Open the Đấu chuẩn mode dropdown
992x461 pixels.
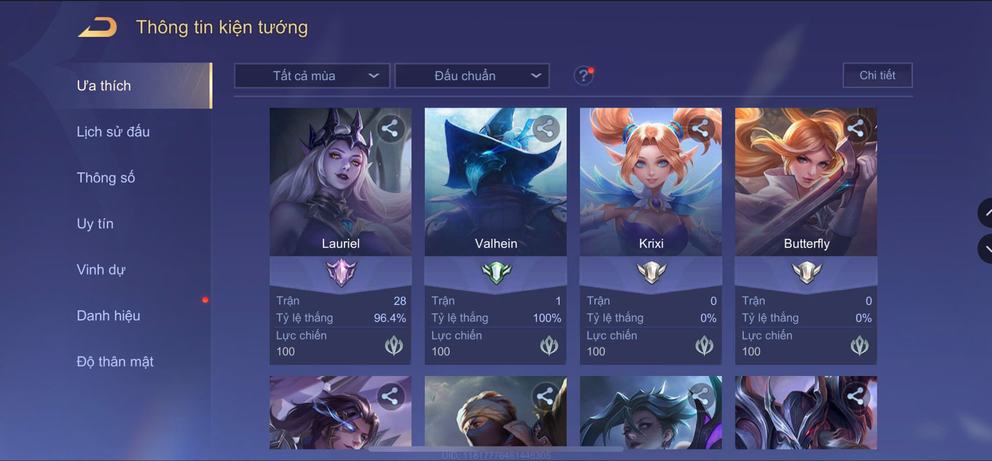point(472,76)
